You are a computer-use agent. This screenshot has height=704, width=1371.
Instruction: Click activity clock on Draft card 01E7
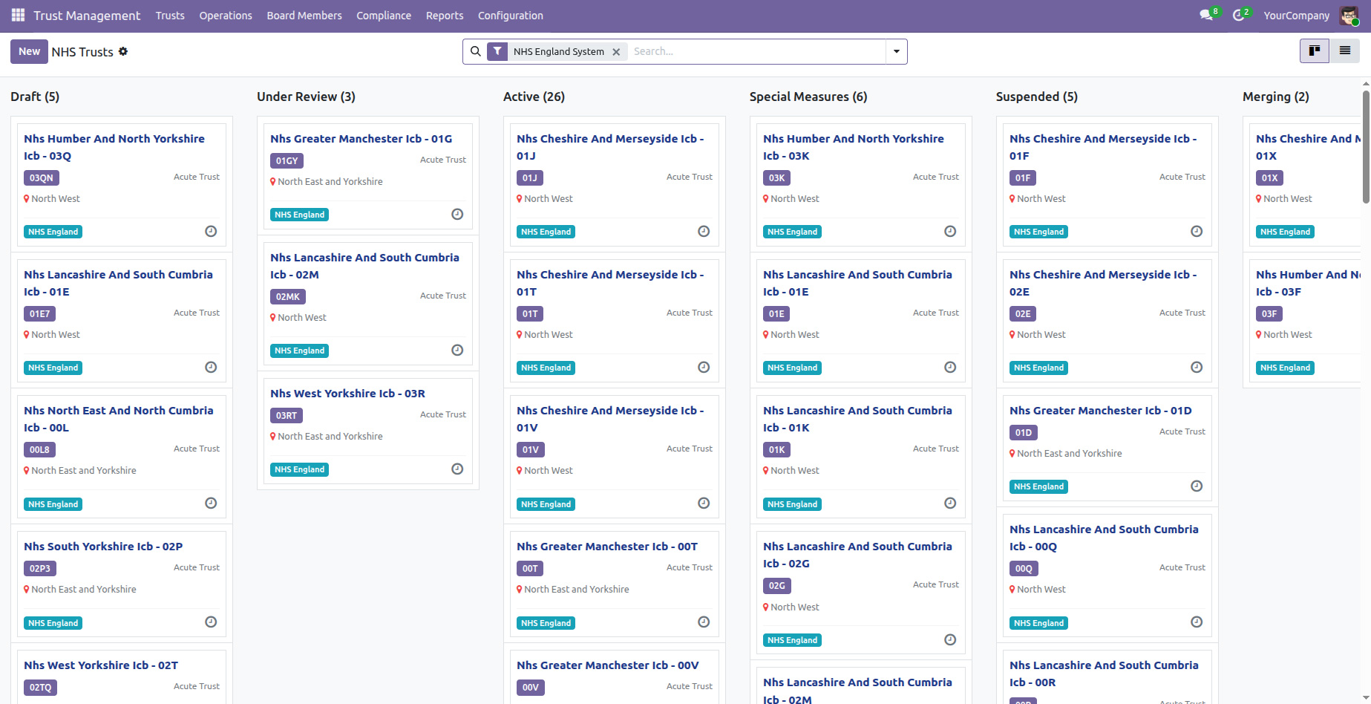(211, 368)
